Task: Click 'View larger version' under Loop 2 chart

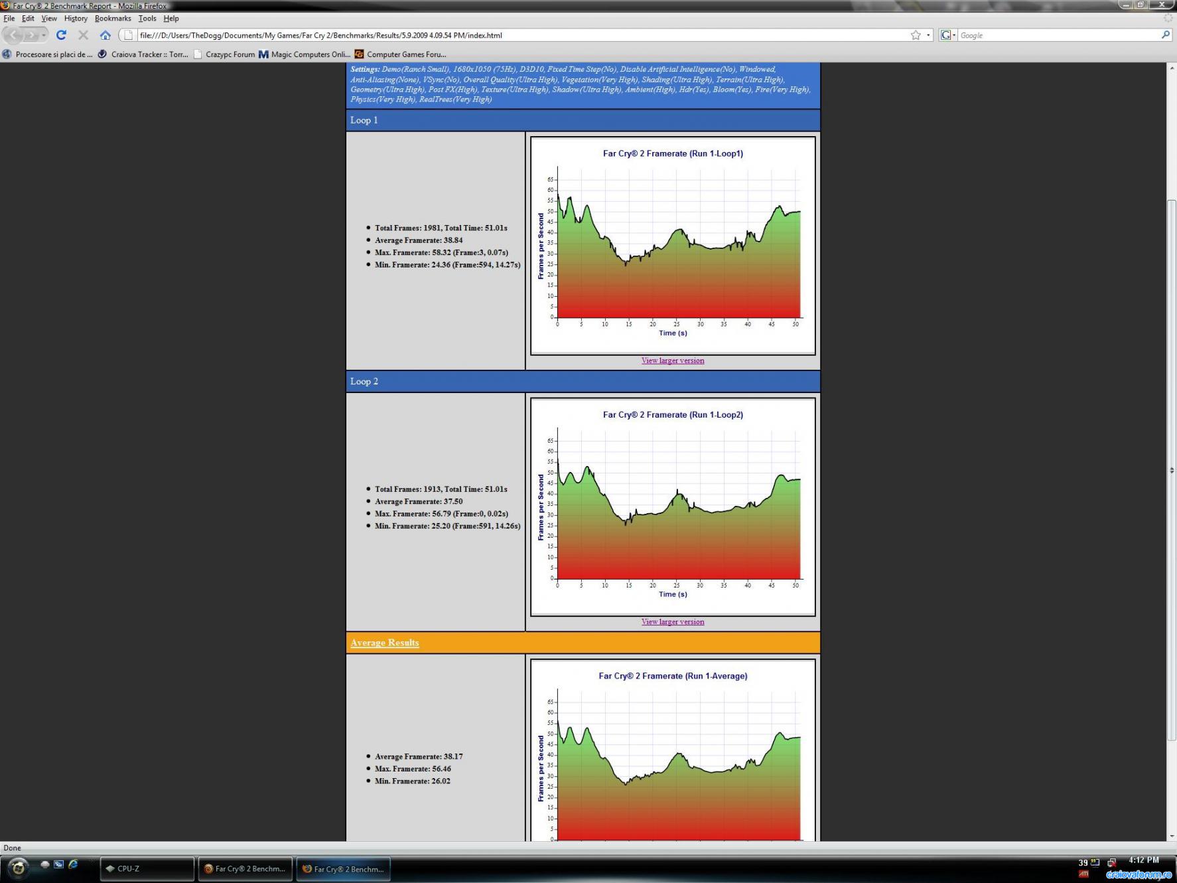Action: (x=673, y=622)
